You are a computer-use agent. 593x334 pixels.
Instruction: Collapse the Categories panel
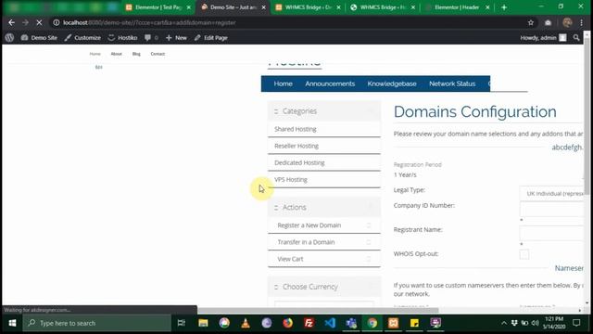tap(371, 111)
